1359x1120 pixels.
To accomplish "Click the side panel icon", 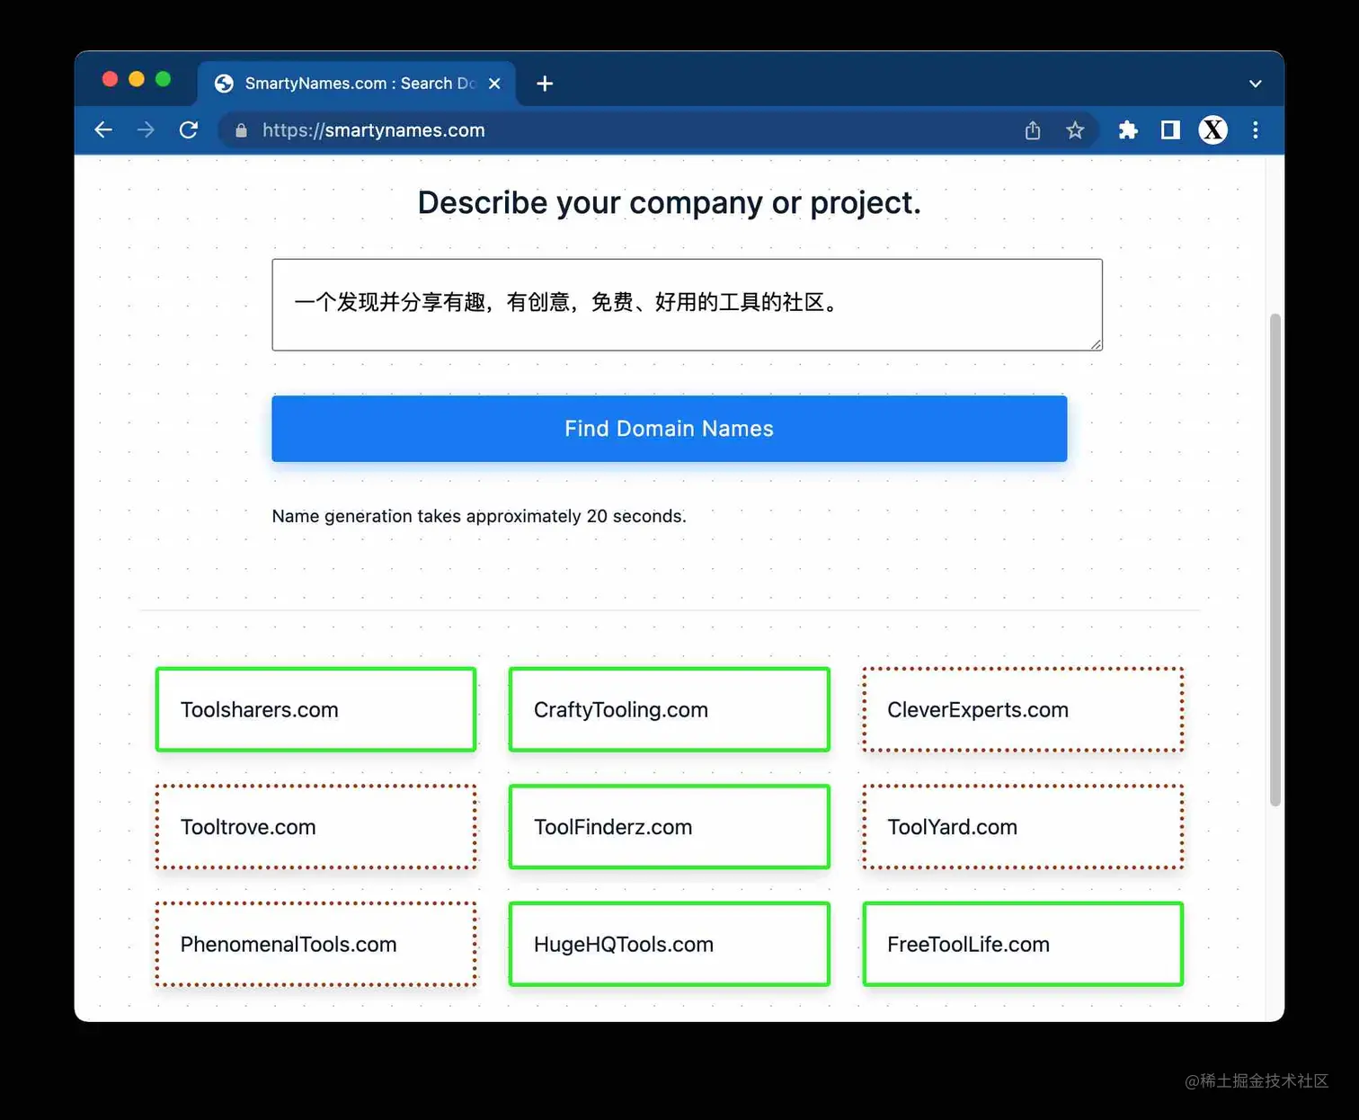I will tap(1169, 129).
